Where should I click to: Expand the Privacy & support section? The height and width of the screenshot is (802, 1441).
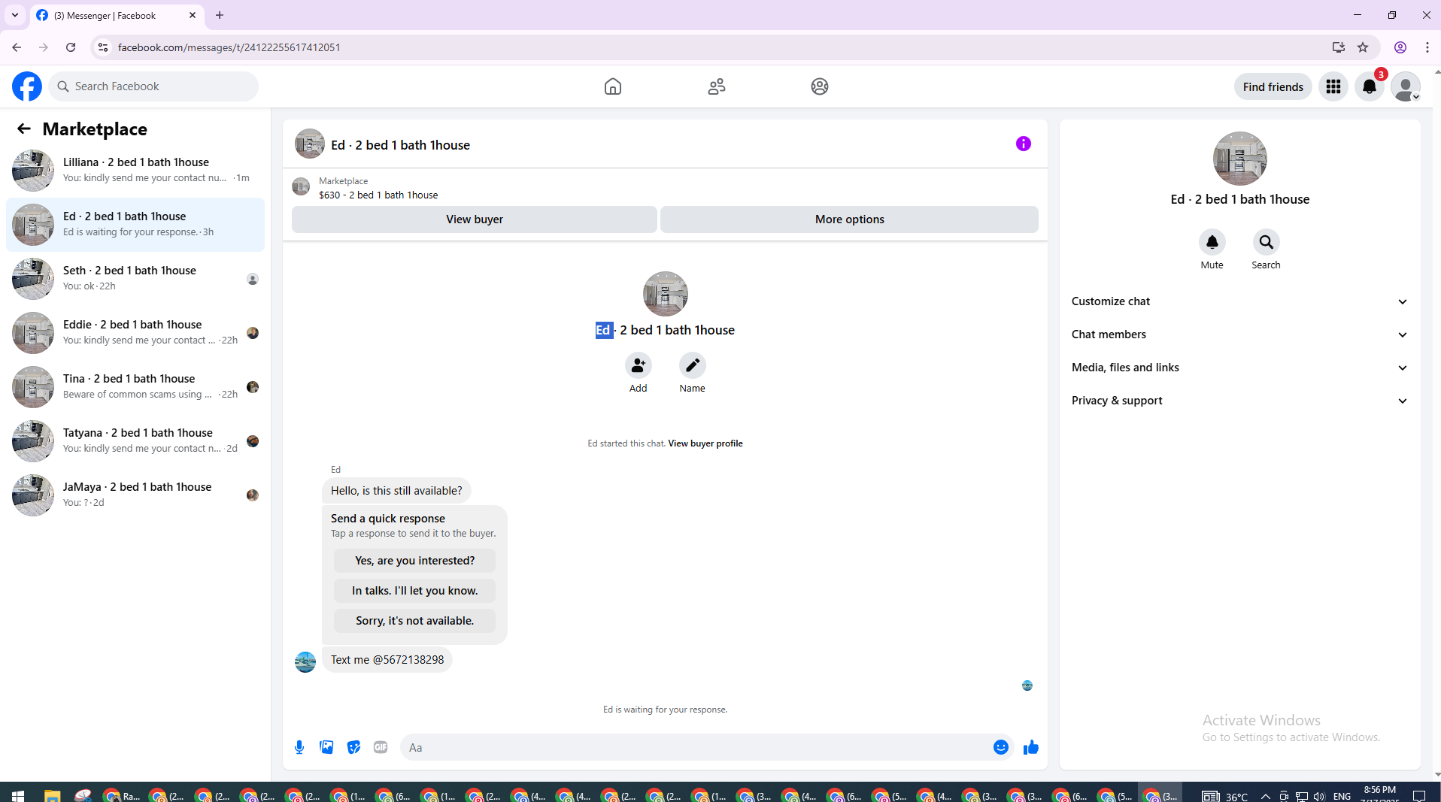pyautogui.click(x=1239, y=401)
